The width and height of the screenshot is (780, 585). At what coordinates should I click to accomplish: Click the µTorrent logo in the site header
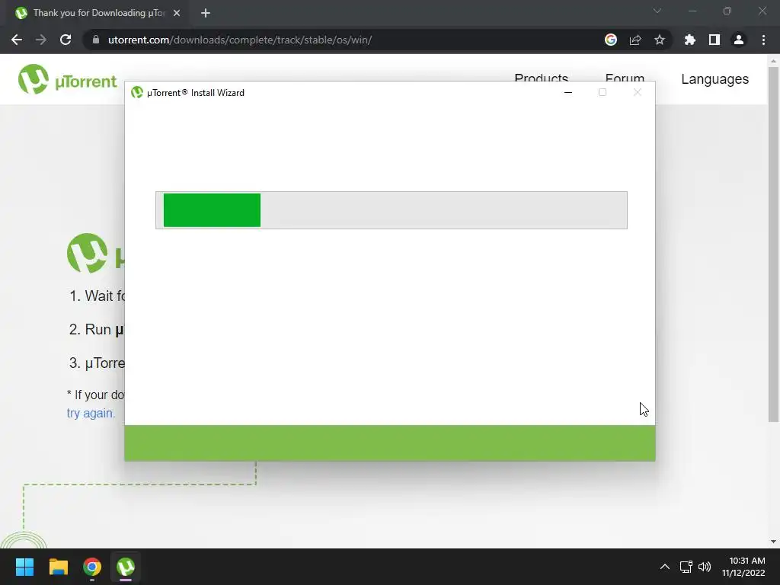pos(68,79)
